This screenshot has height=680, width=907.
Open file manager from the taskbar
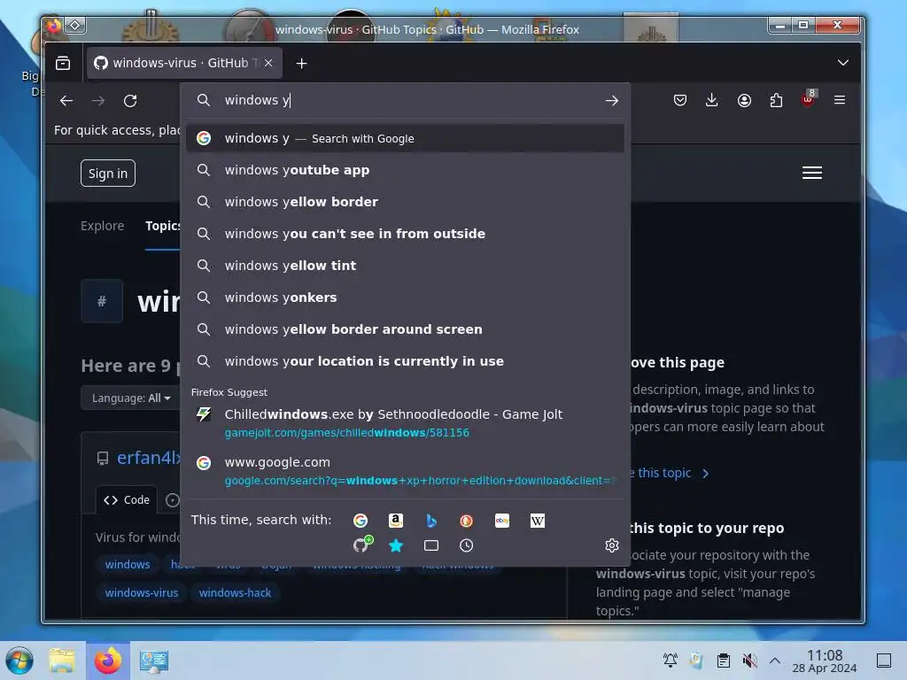point(63,661)
